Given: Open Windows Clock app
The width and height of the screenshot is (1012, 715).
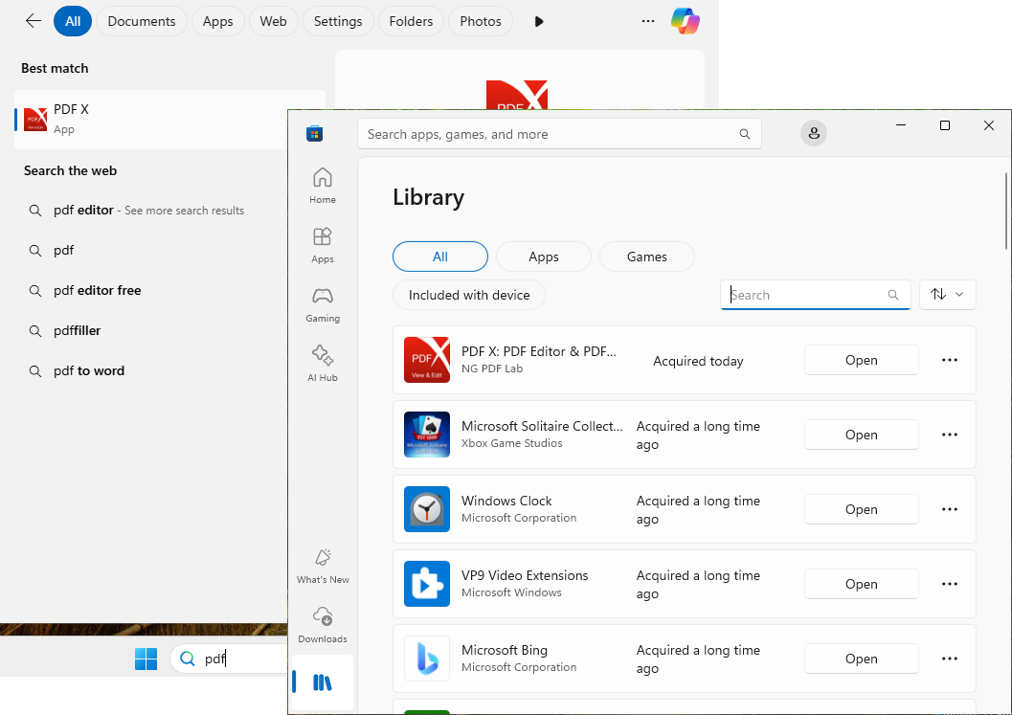Looking at the screenshot, I should pos(861,510).
